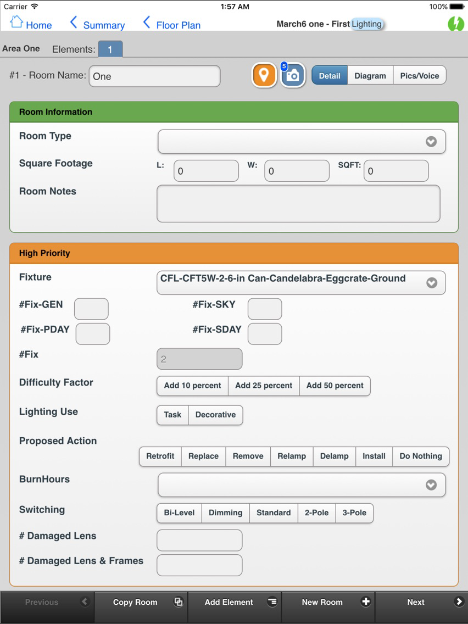The width and height of the screenshot is (468, 624).
Task: Select Add 50 percent difficulty factor
Action: pyautogui.click(x=335, y=386)
